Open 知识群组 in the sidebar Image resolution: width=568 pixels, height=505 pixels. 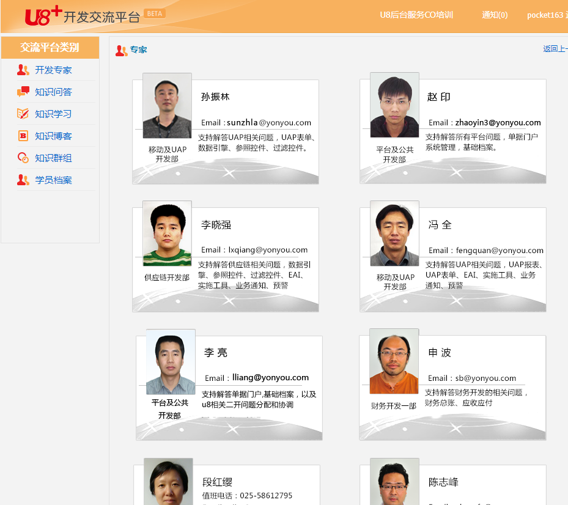(53, 158)
